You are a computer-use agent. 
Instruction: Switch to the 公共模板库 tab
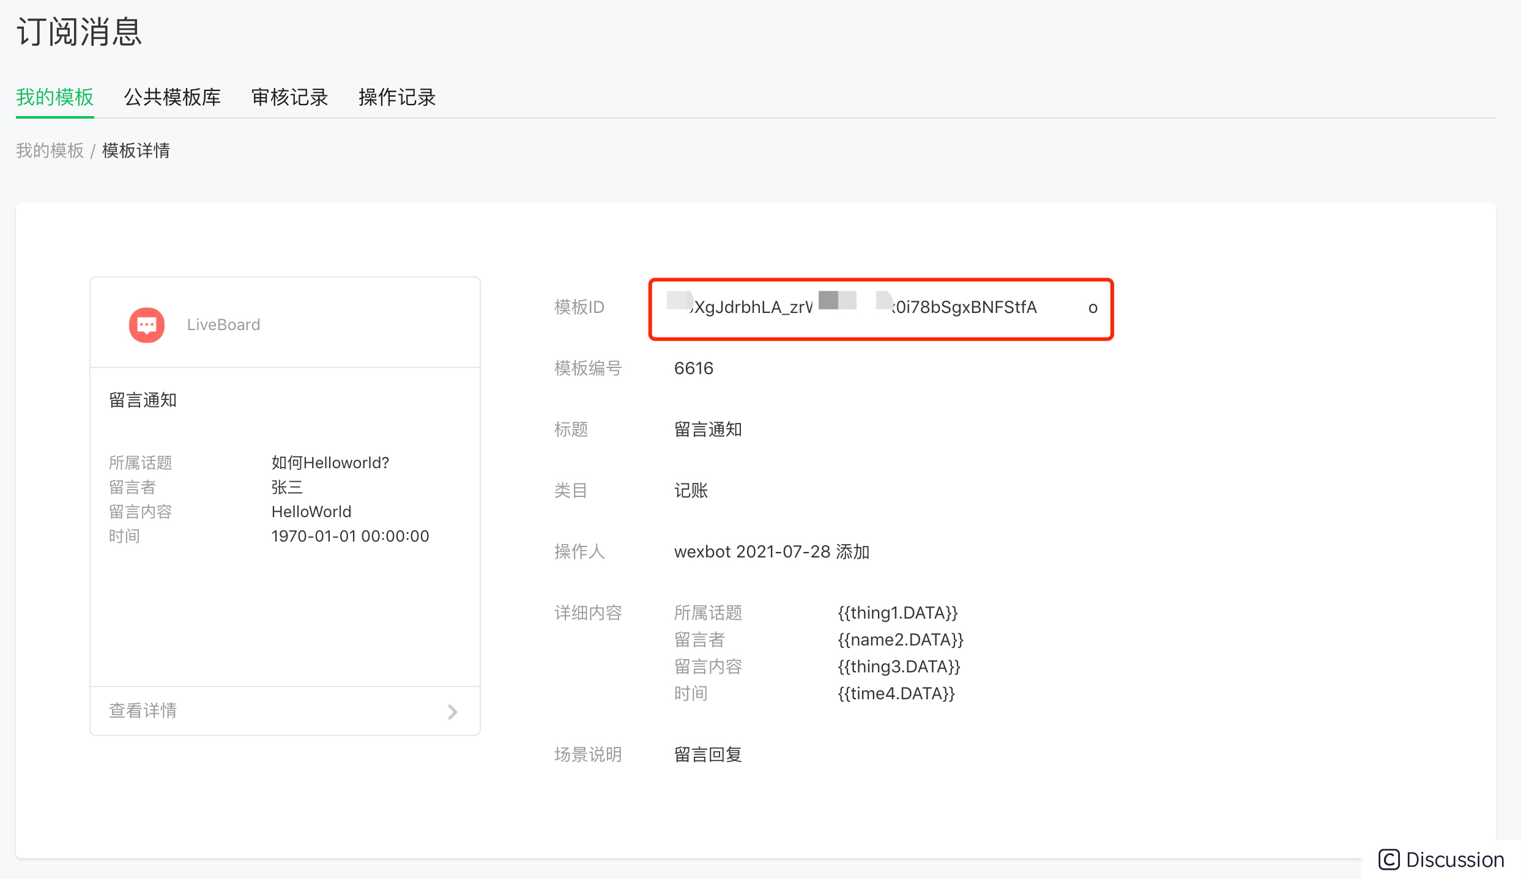(x=172, y=97)
